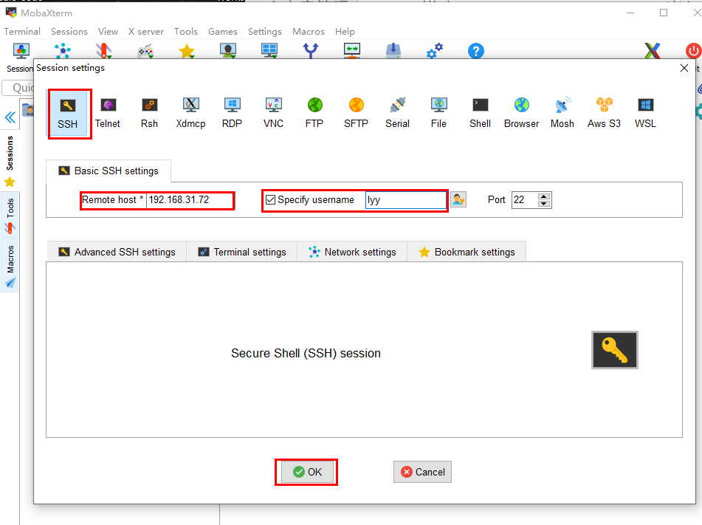Open the Terminal menu
Viewport: 702px width, 525px height.
click(x=22, y=31)
